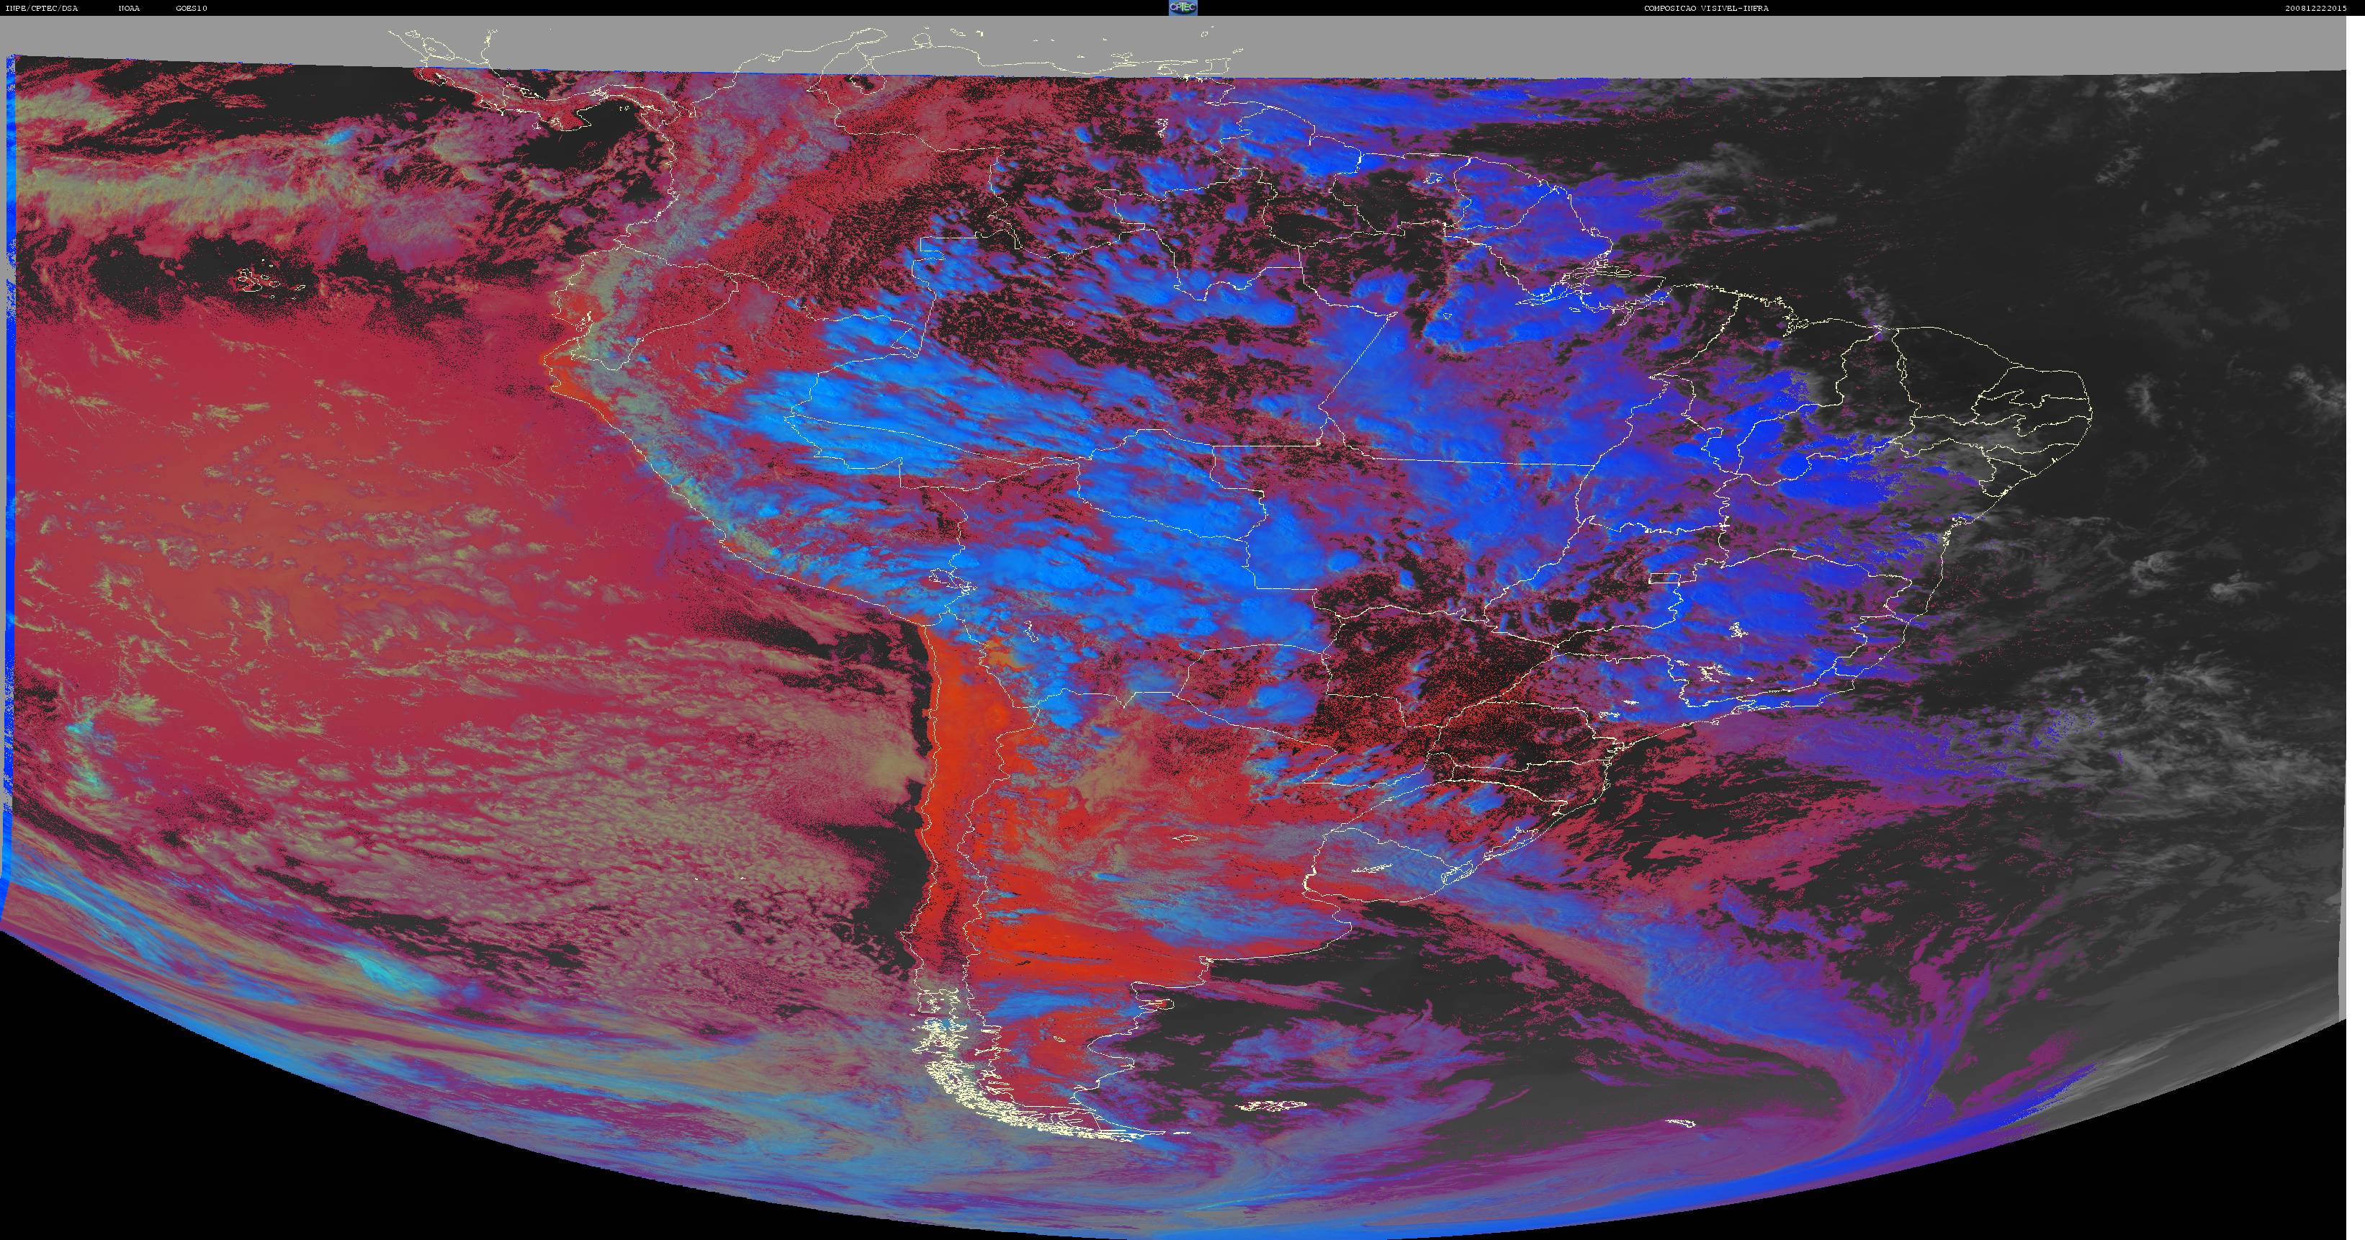Click the CPTEC logo in top bar
The image size is (2365, 1240).
[1182, 7]
